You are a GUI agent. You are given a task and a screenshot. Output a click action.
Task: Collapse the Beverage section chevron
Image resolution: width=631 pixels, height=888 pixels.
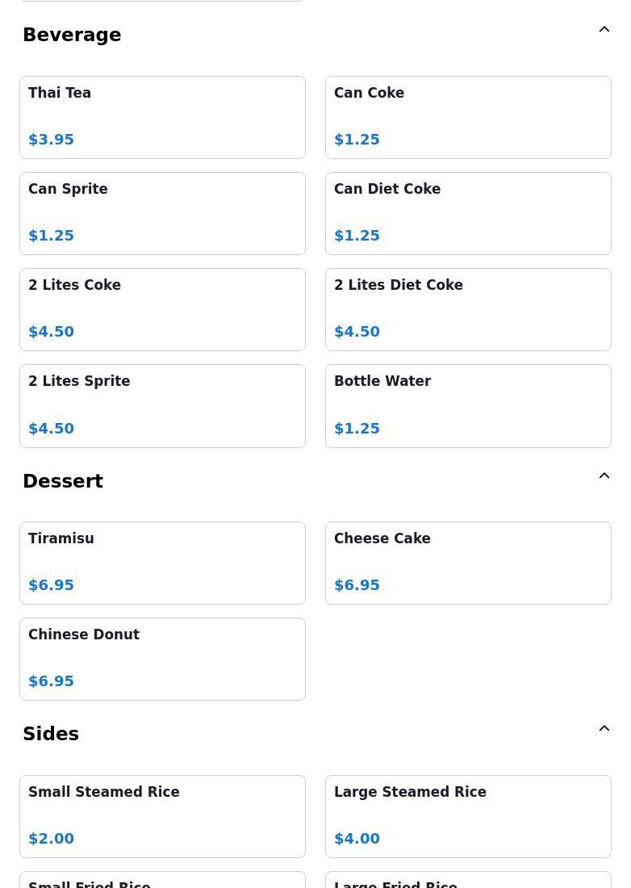(x=604, y=30)
